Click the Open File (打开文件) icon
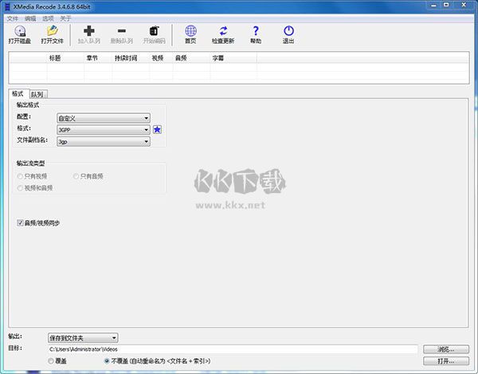 click(53, 31)
